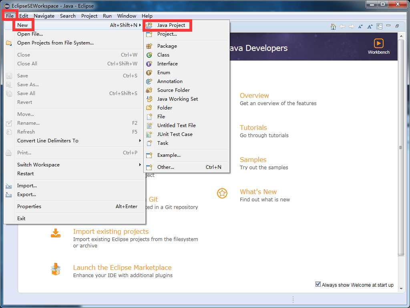Magnify font with large A icon
410x308 pixels.
[370, 26]
